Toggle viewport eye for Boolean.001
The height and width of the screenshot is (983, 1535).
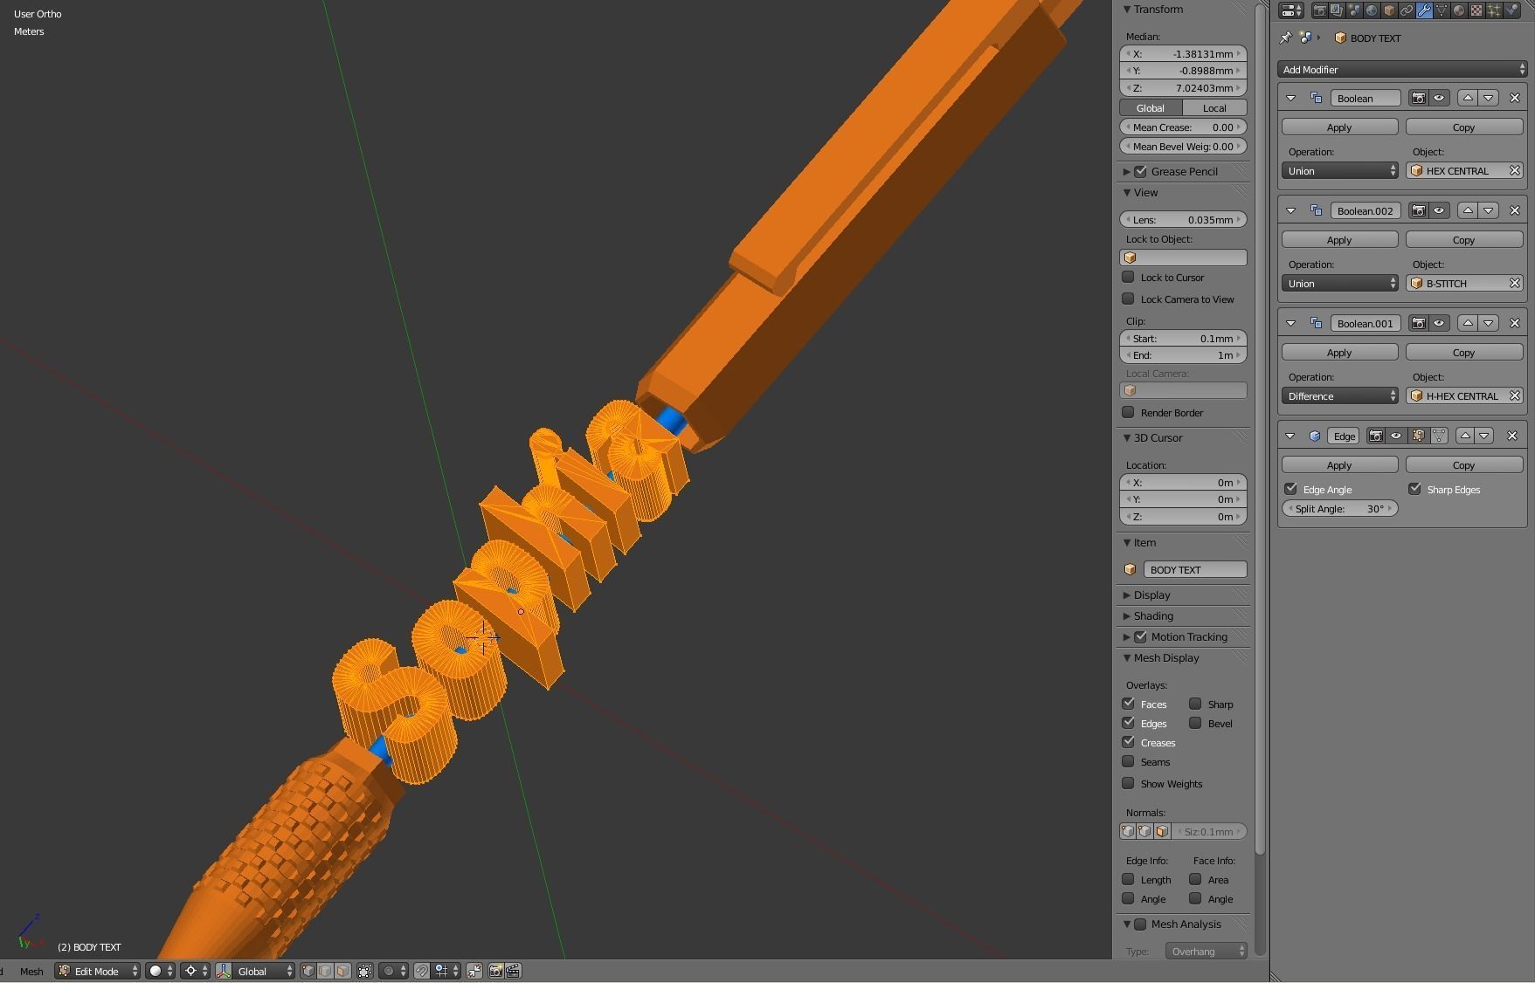[x=1439, y=323]
